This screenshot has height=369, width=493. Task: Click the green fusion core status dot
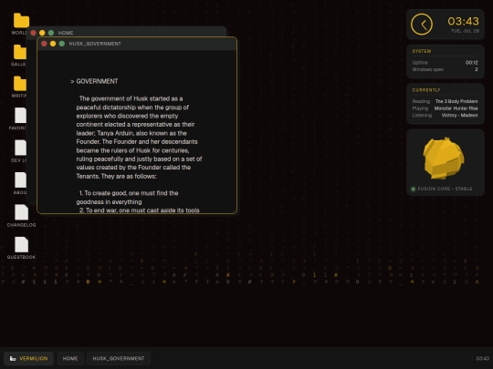click(414, 189)
